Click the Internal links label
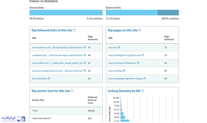Image resolution: width=207 pixels, height=123 pixels. pyautogui.click(x=37, y=8)
